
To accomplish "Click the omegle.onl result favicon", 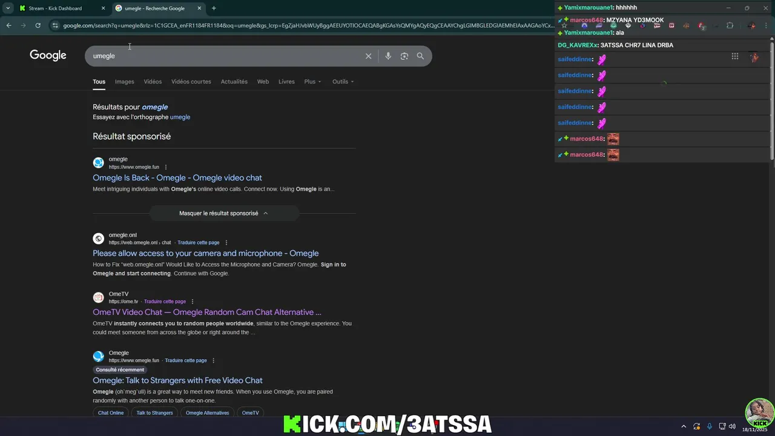I will 98,239.
